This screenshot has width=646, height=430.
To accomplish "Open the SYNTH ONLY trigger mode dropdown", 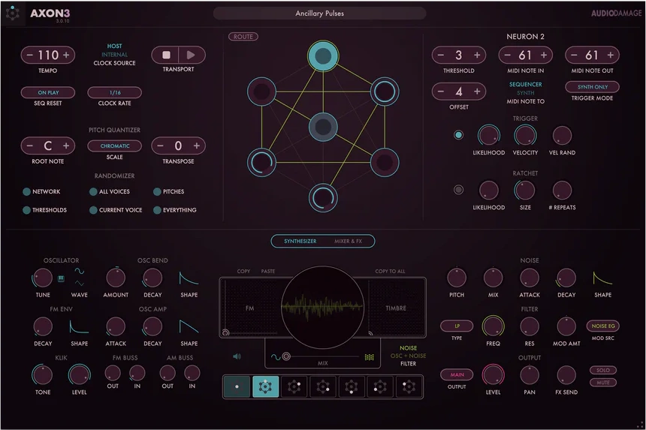I will (x=593, y=87).
